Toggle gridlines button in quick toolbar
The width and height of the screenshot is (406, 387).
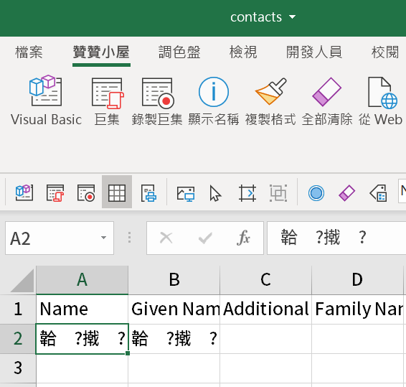pos(117,192)
